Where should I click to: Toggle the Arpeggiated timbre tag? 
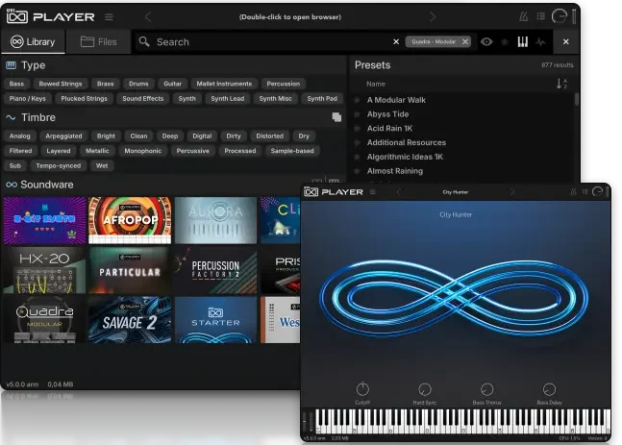point(63,136)
